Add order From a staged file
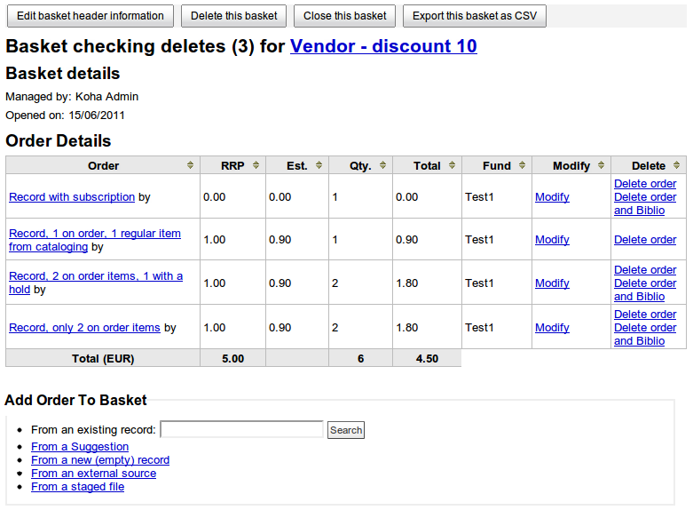 [77, 487]
